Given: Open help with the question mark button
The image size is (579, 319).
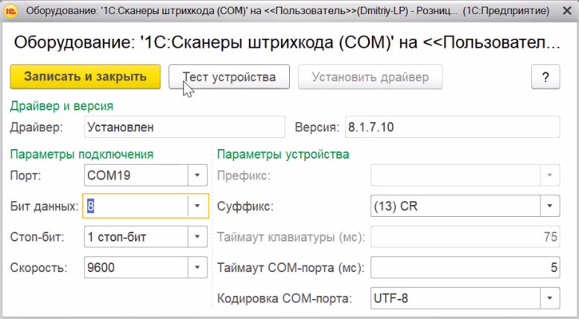Looking at the screenshot, I should (x=545, y=77).
